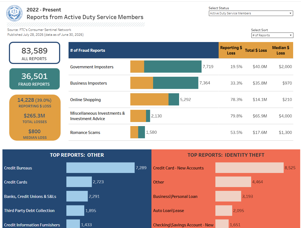Screen dimensions: 301x228
Task: Click Miscellaneous Investments & Investment Advice label
Action: click(x=98, y=116)
